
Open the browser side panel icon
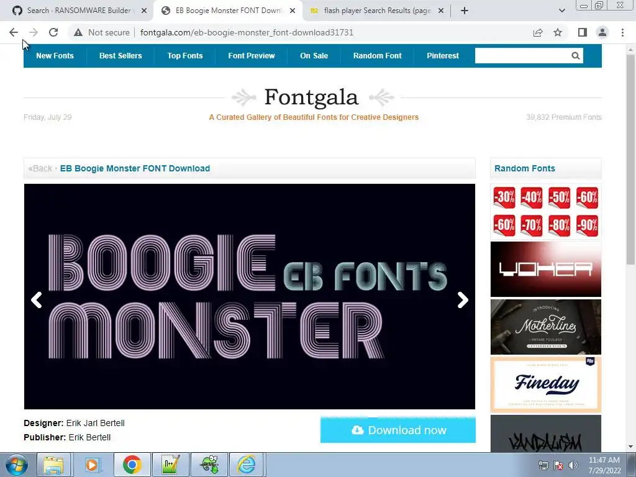(x=583, y=32)
